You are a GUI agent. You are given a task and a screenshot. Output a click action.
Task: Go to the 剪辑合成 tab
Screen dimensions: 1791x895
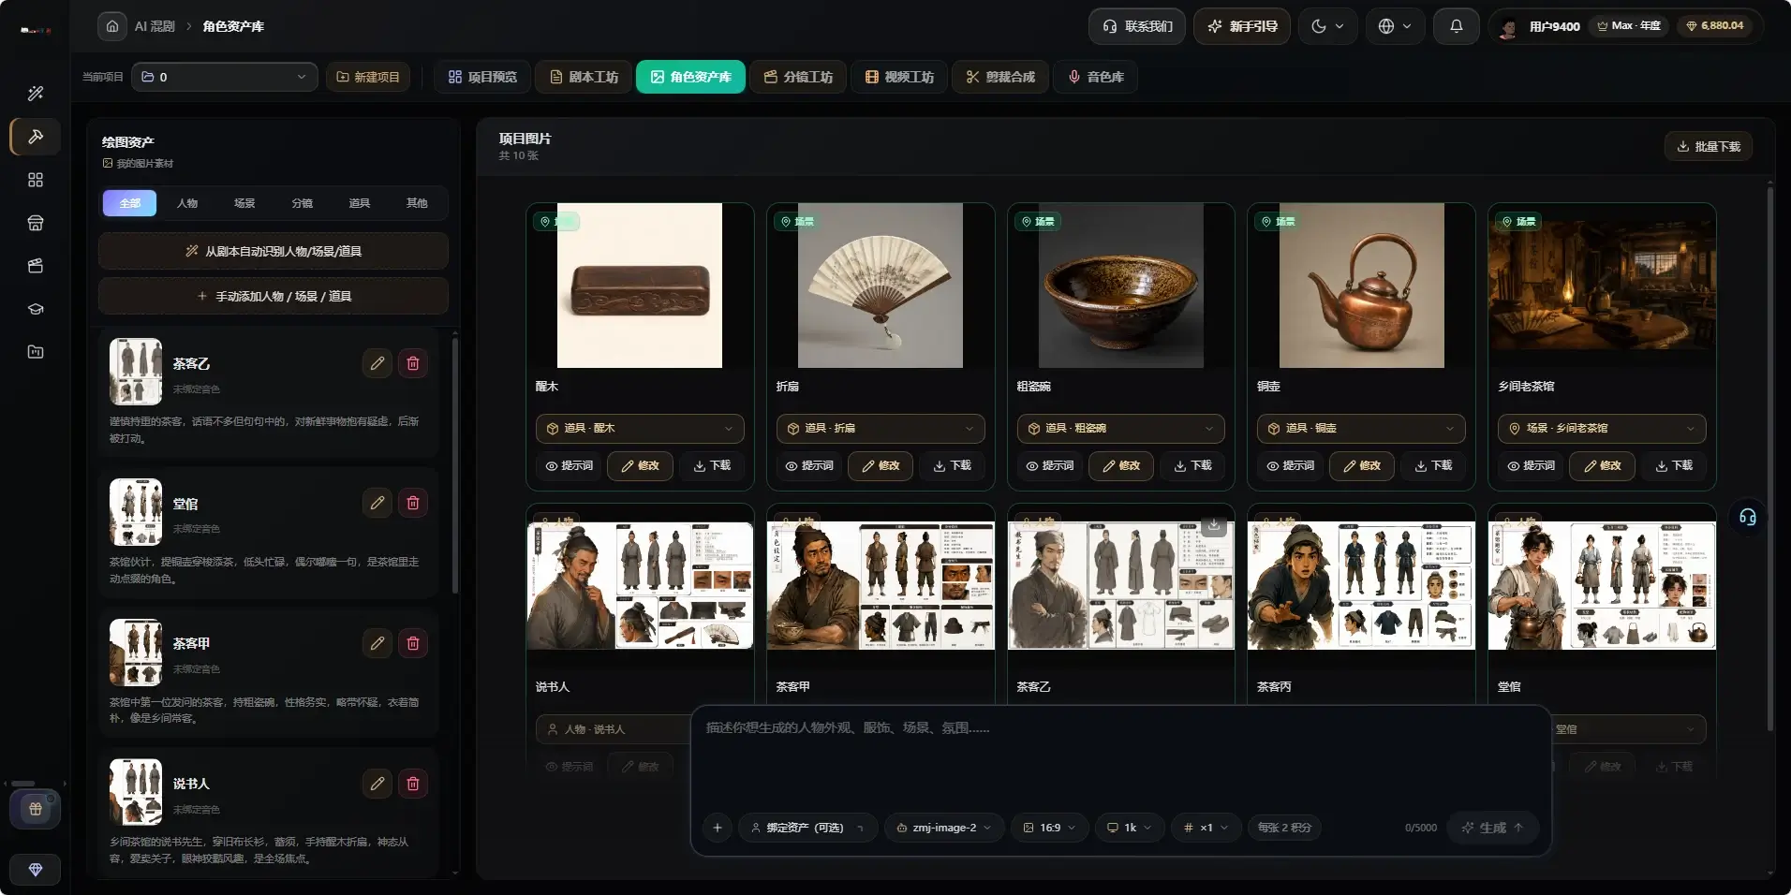point(1000,77)
